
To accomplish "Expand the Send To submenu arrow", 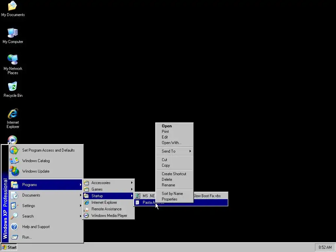I will [x=190, y=151].
